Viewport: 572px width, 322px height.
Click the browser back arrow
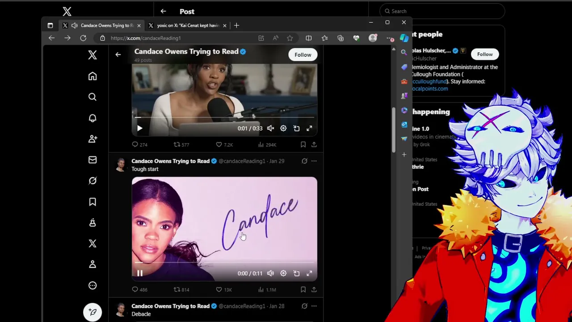[51, 38]
